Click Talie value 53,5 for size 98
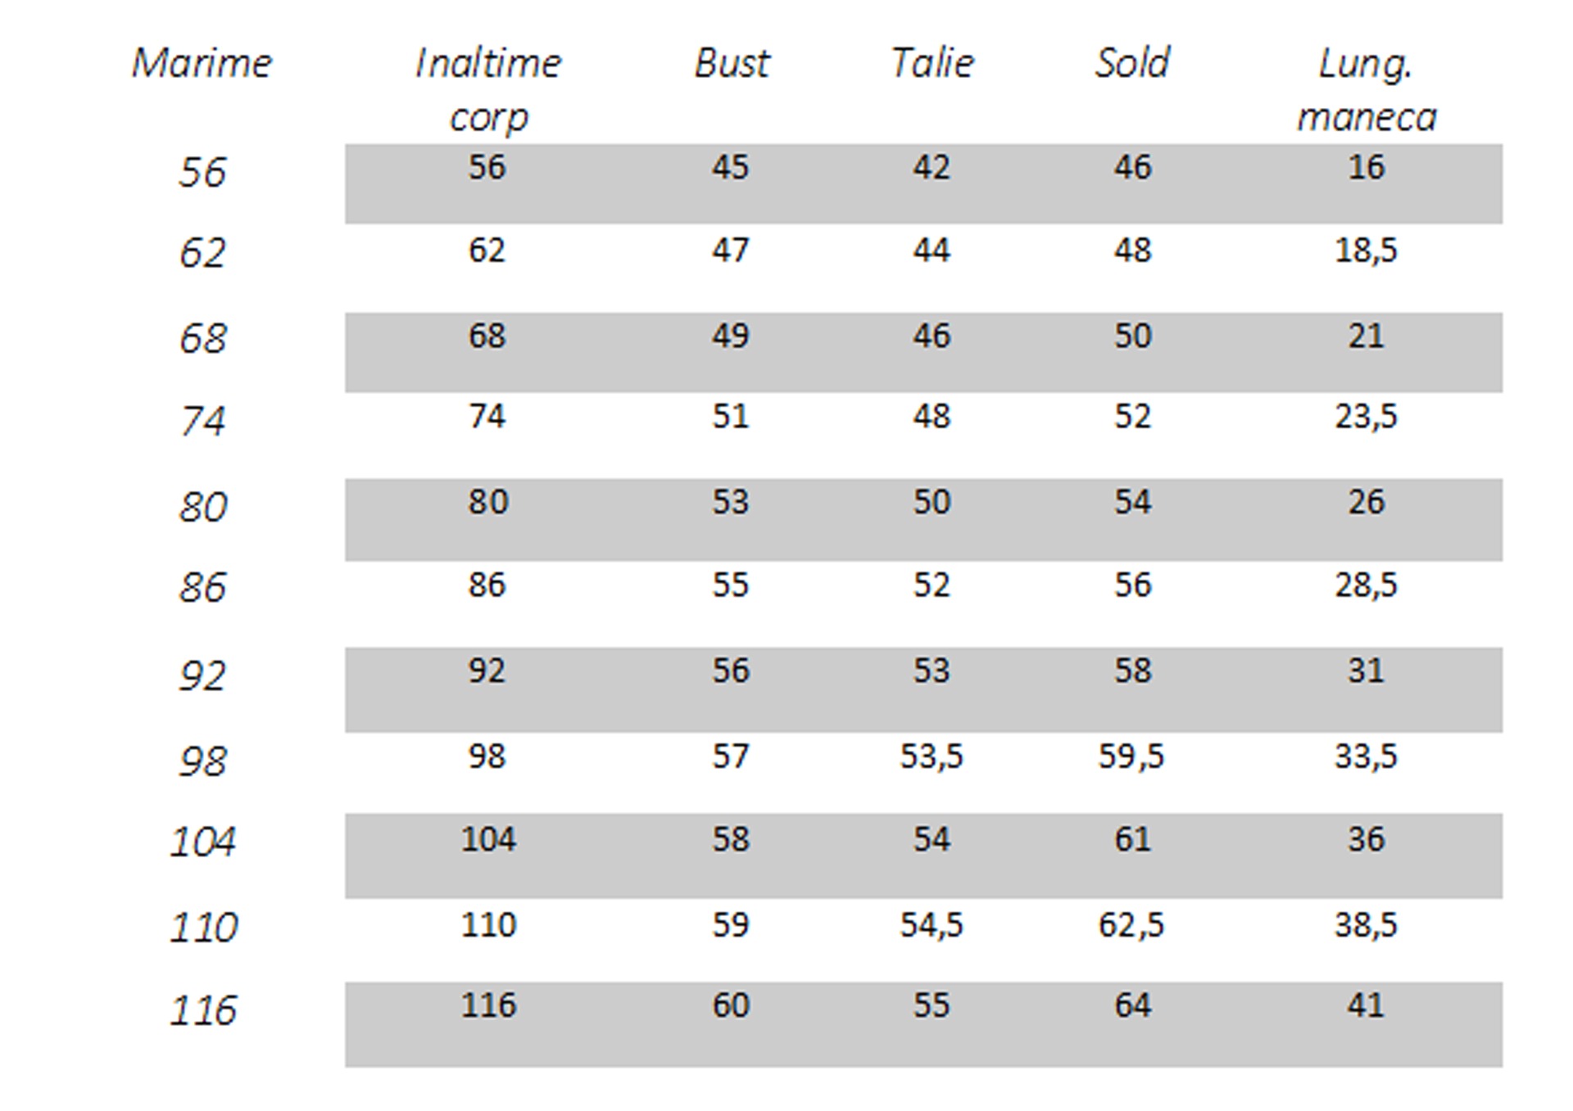Screen dimensions: 1573x1111 (x=932, y=756)
